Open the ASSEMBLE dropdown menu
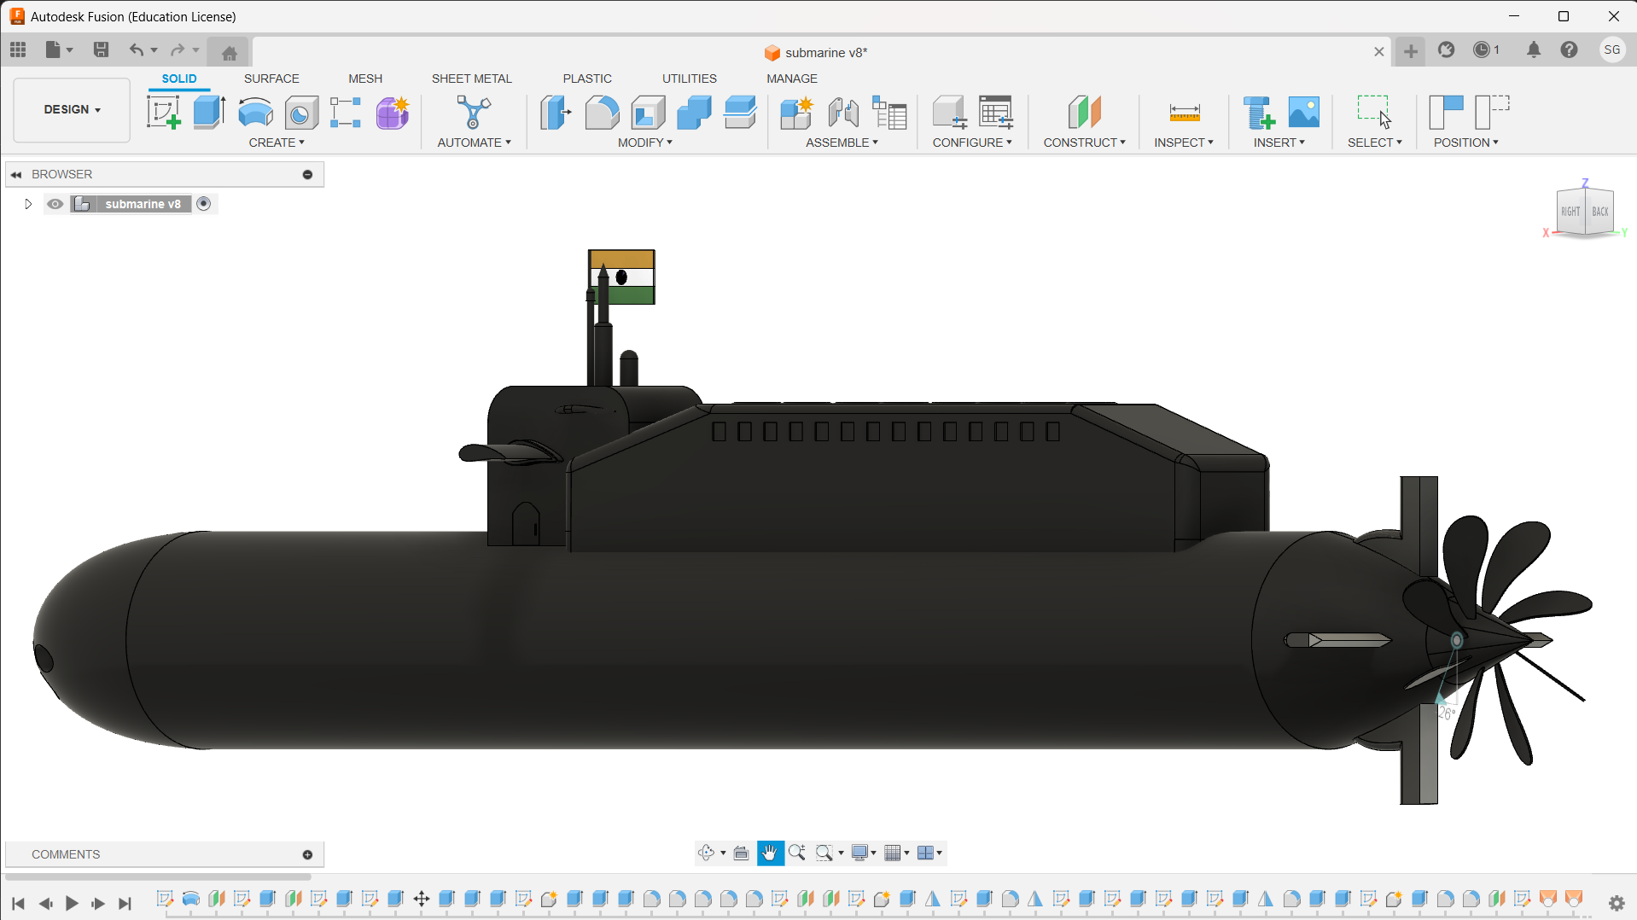Image resolution: width=1637 pixels, height=920 pixels. [x=842, y=143]
